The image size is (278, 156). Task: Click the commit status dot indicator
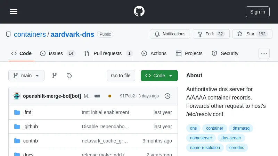(110, 96)
